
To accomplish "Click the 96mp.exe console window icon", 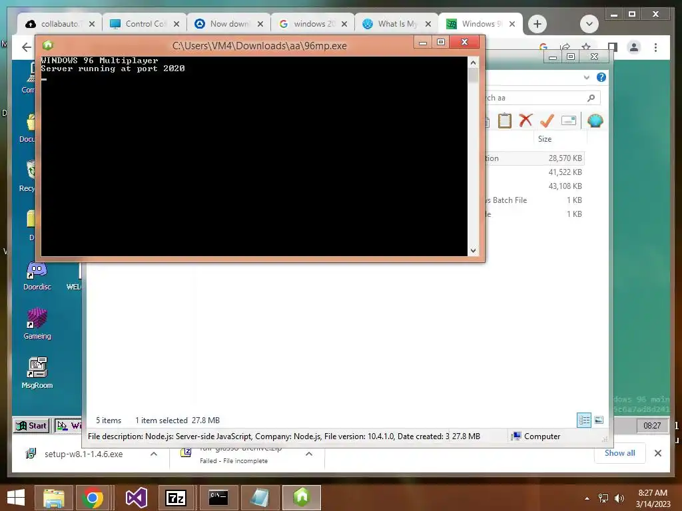I will (48, 45).
